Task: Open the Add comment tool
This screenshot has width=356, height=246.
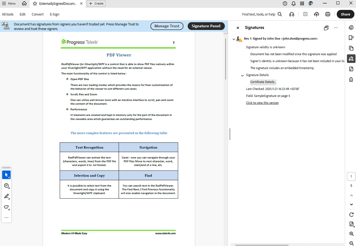Action: tap(6, 186)
